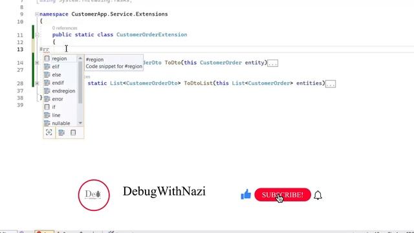
Task: Click the ToDto method name
Action: pos(173,63)
